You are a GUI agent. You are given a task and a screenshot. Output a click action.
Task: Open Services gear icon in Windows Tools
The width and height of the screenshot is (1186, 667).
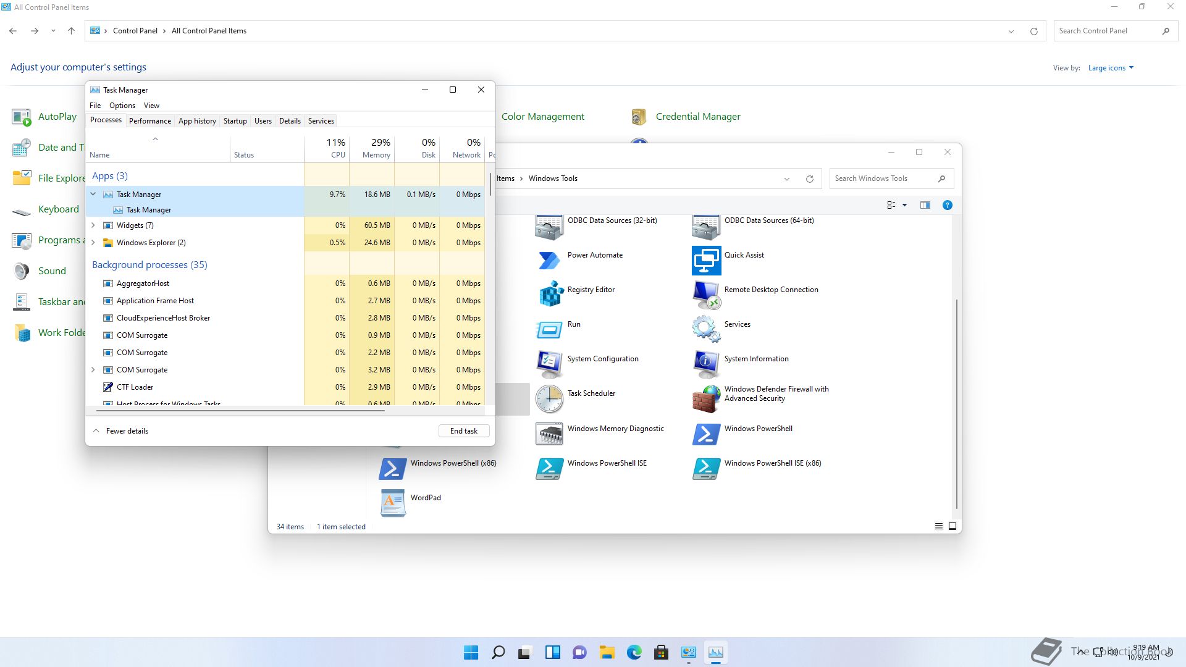coord(706,329)
